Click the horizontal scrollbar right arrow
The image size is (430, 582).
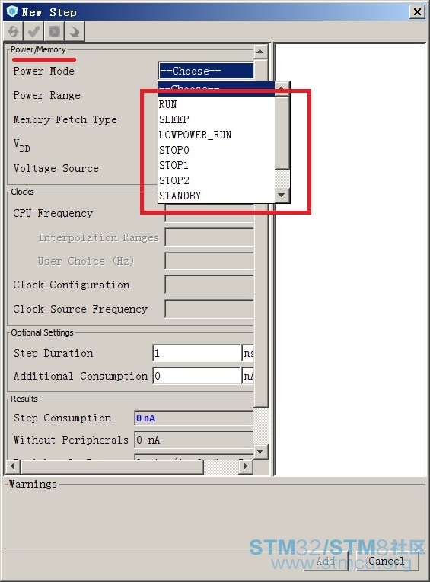pos(245,466)
